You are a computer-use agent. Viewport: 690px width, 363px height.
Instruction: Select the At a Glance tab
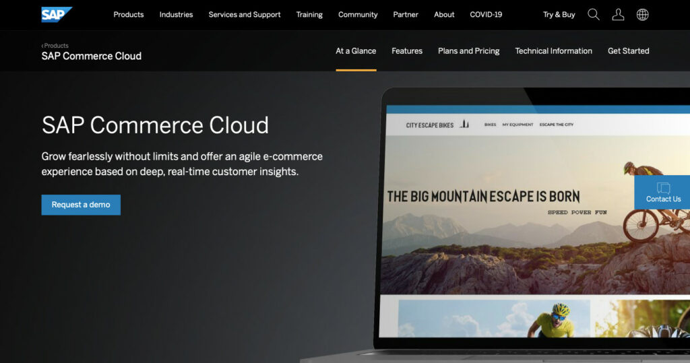click(x=356, y=51)
